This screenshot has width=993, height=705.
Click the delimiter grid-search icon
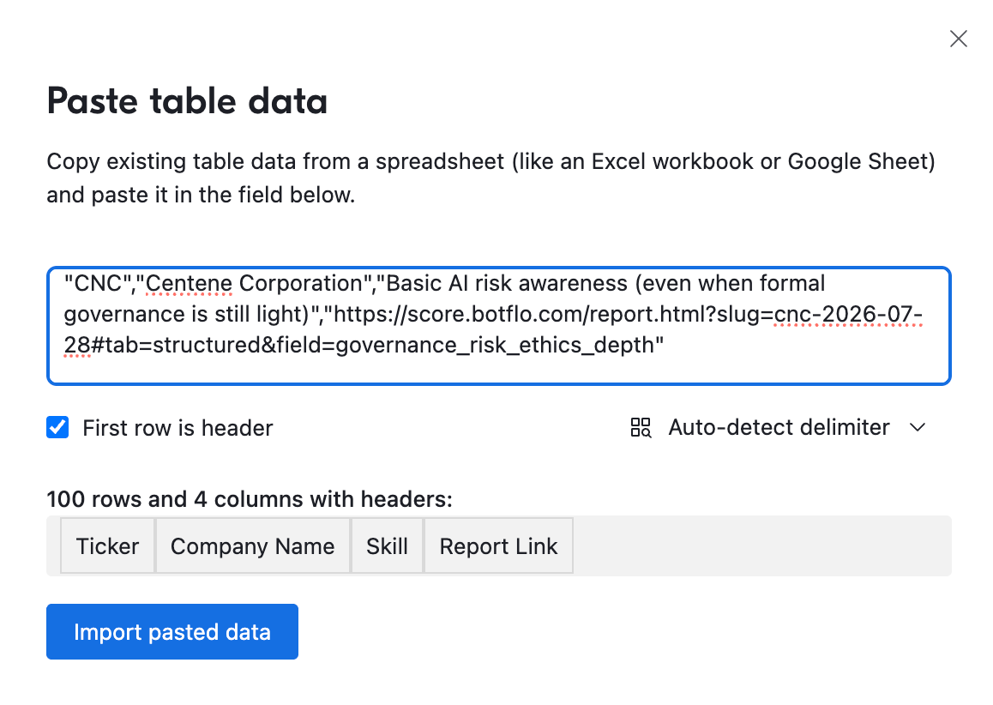641,428
